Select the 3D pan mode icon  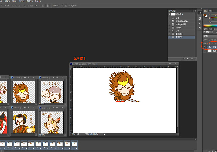69,6
